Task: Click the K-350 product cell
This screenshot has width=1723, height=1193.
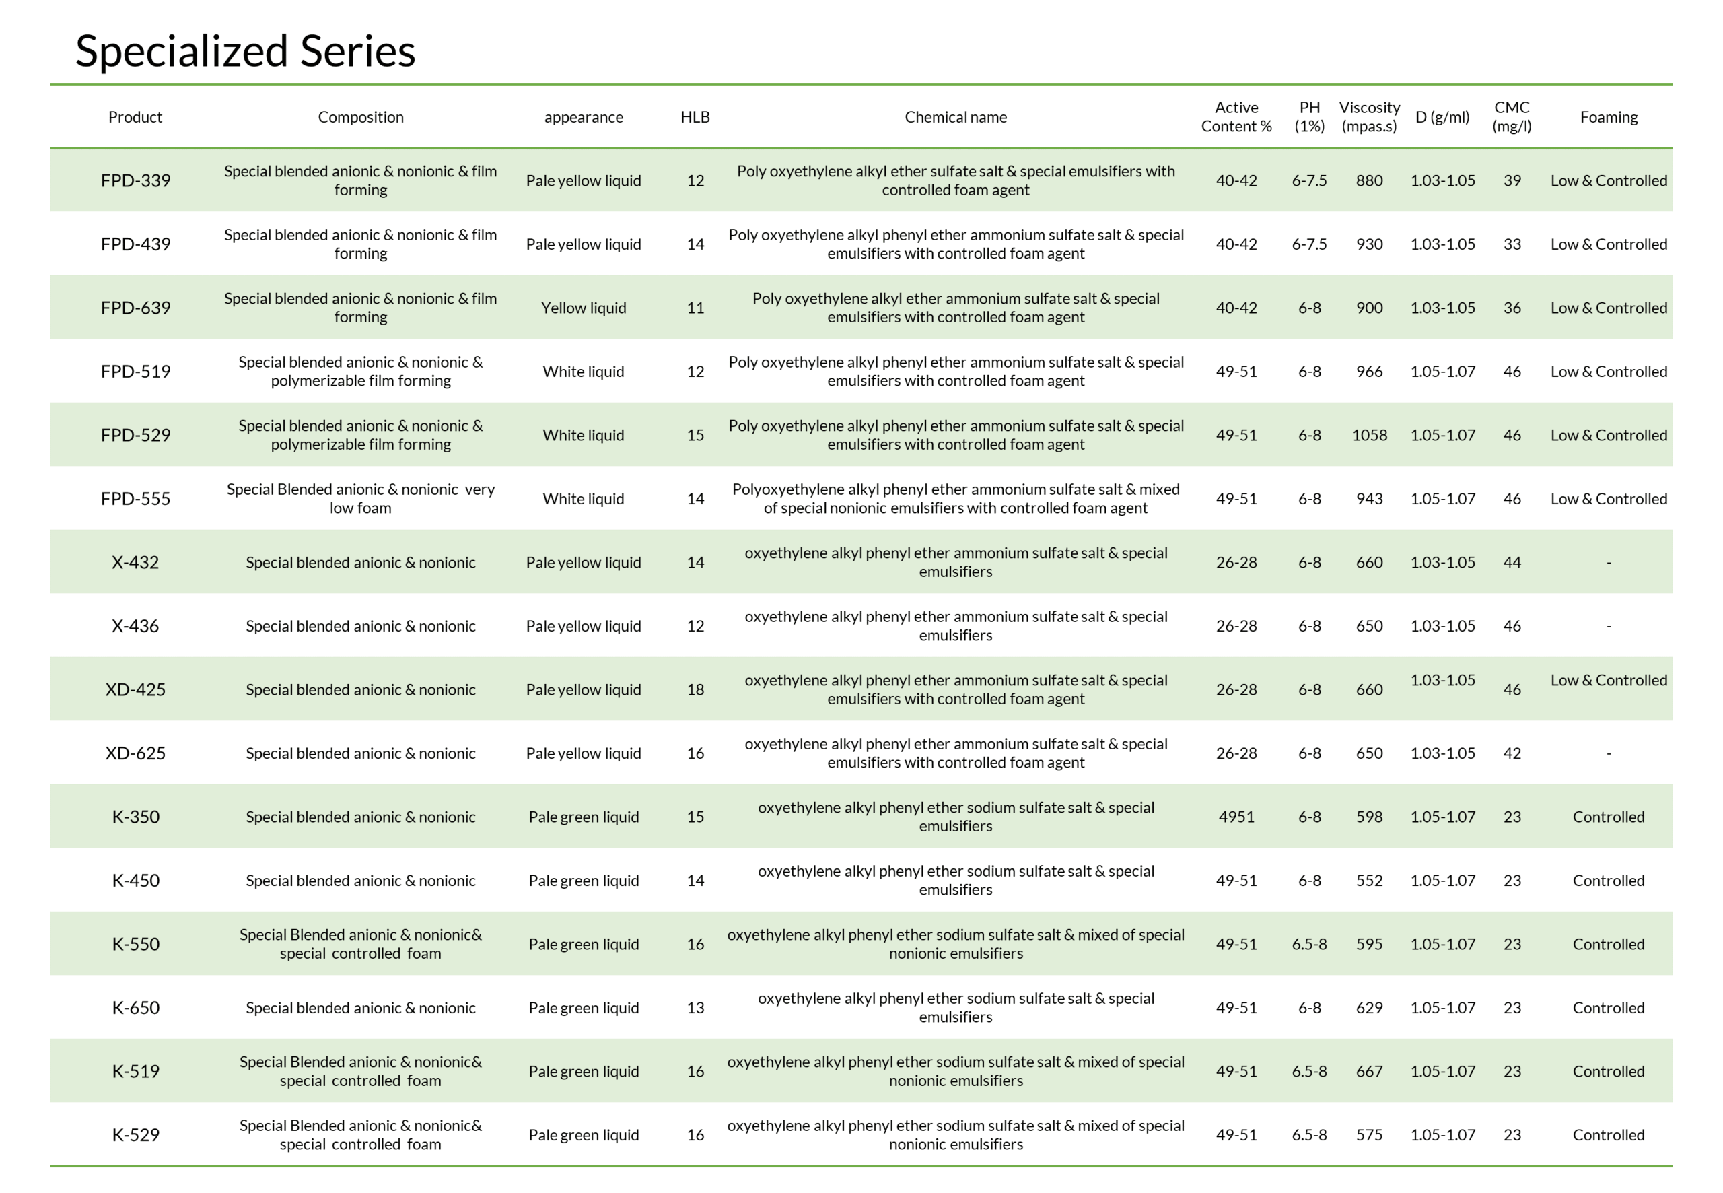Action: click(x=135, y=816)
